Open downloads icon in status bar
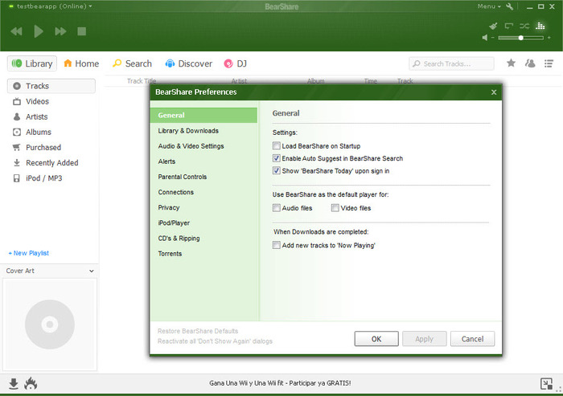The width and height of the screenshot is (563, 396). coord(14,383)
